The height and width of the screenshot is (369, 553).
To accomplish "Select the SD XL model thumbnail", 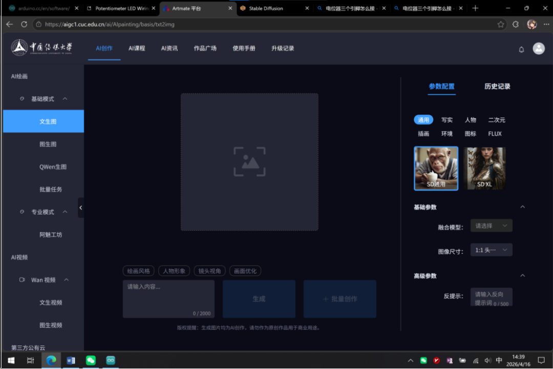I will [x=484, y=168].
